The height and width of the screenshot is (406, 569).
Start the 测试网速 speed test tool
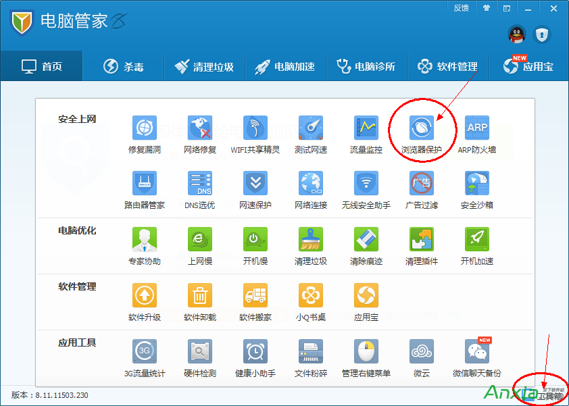pyautogui.click(x=311, y=134)
